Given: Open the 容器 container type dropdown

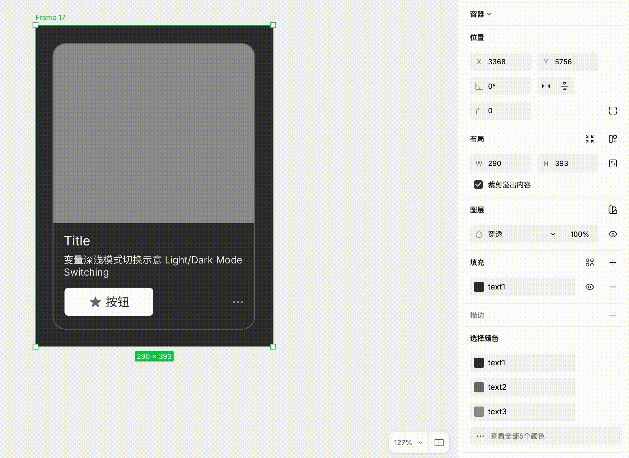Looking at the screenshot, I should [x=481, y=14].
